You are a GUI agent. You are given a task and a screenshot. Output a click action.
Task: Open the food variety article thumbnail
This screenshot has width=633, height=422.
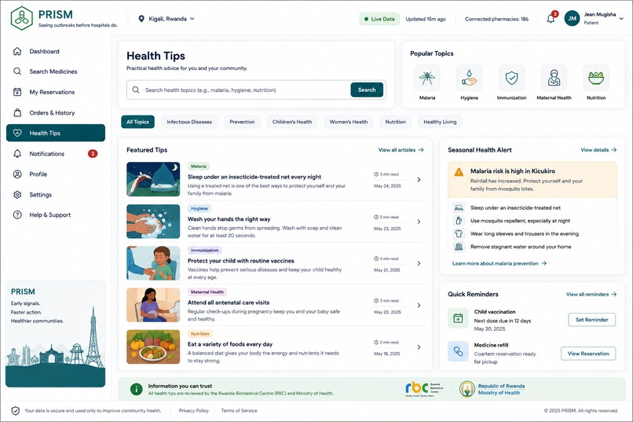[x=153, y=347]
